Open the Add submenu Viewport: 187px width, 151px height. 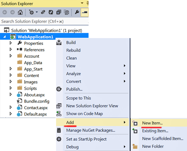93,122
